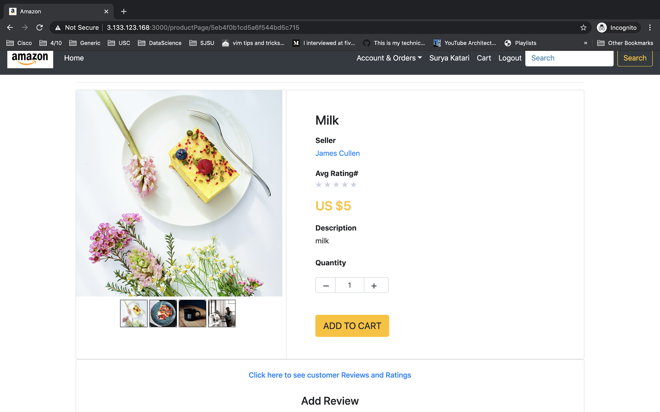The height and width of the screenshot is (412, 660).
Task: Click the Amazon logo in navbar
Action: tap(30, 59)
